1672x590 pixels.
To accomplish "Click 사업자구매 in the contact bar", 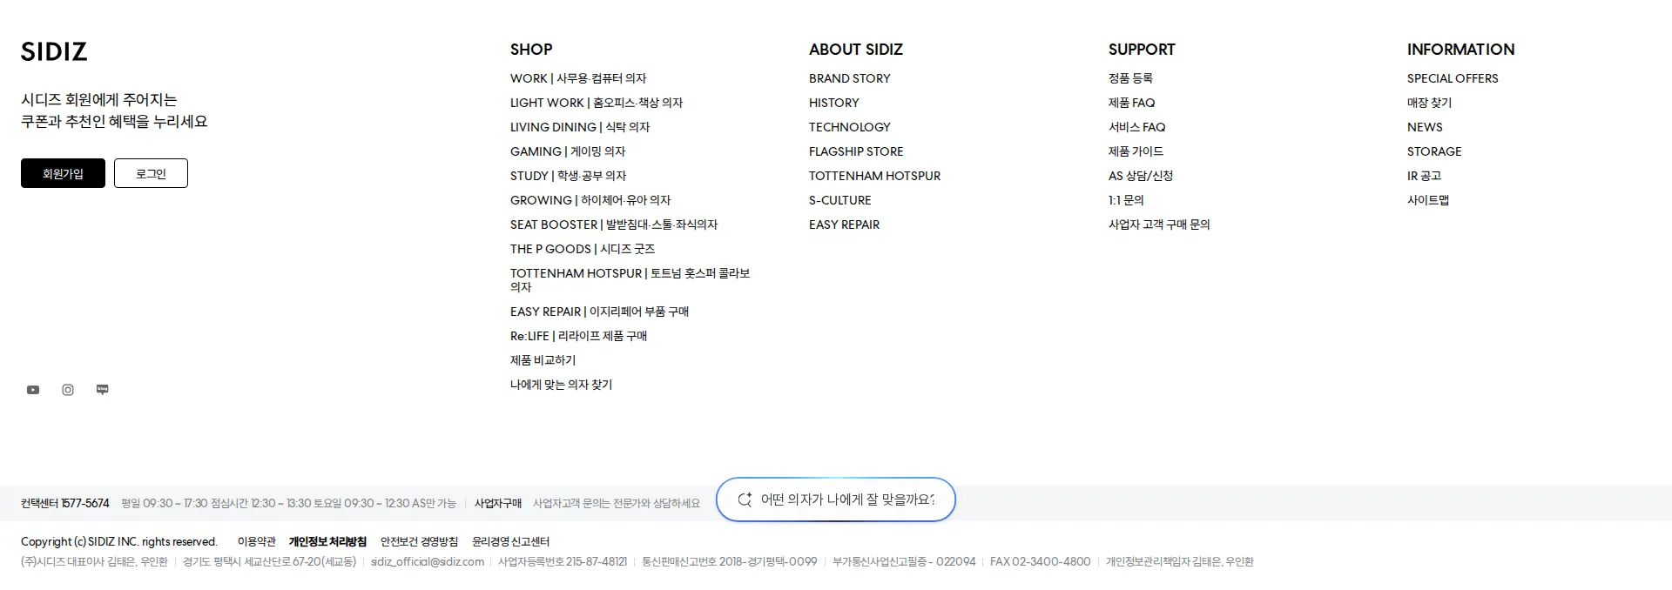I will 498,503.
